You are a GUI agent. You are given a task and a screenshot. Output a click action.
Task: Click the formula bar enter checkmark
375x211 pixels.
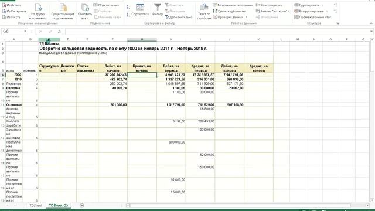50,31
